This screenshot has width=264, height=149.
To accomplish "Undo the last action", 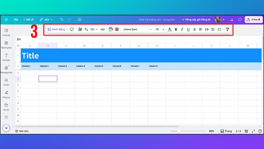I will point(62,20).
